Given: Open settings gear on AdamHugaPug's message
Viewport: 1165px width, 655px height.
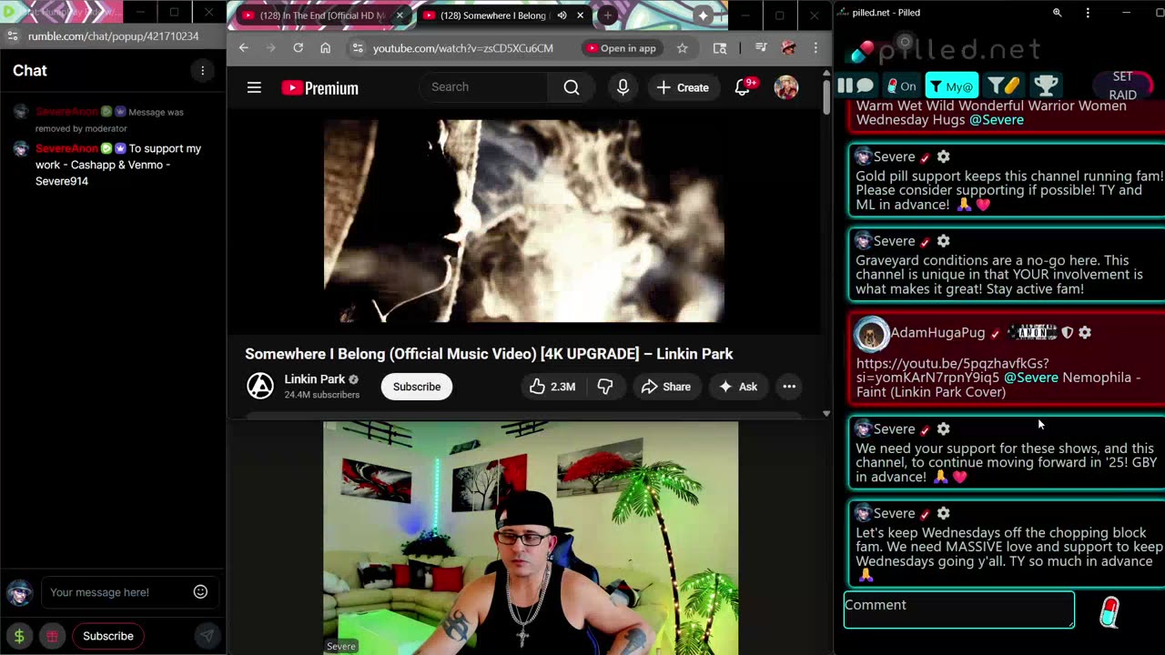Looking at the screenshot, I should [1085, 333].
